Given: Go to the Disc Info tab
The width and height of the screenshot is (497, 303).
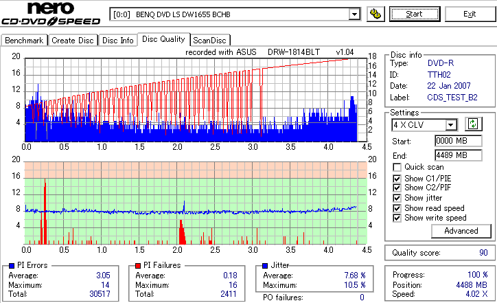Looking at the screenshot, I should (x=118, y=41).
